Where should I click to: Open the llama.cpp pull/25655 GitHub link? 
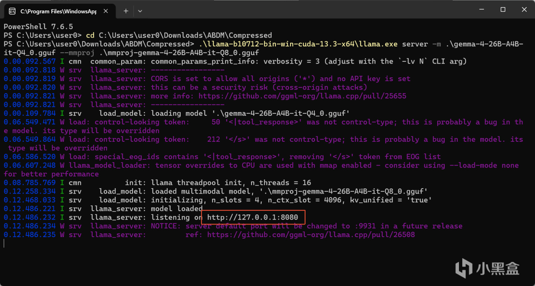[302, 96]
